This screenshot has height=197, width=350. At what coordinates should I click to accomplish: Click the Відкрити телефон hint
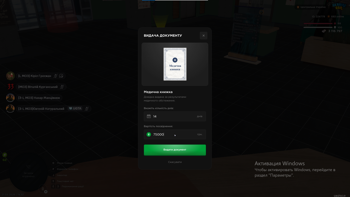click(x=68, y=169)
